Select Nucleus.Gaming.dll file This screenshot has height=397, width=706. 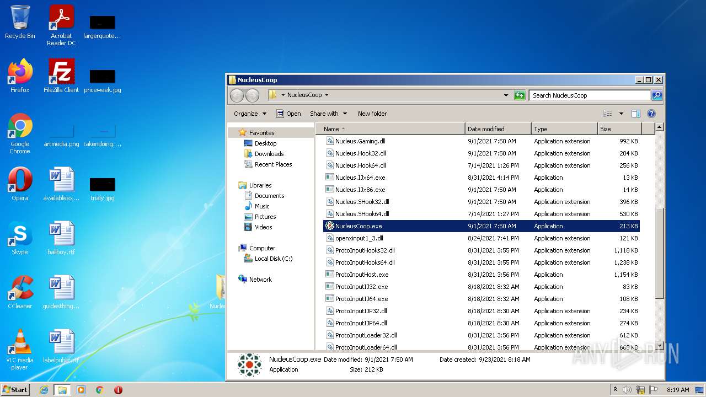(360, 141)
